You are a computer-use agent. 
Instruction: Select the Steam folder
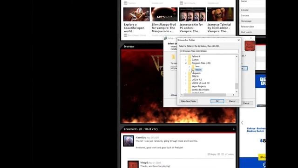[x=198, y=70]
